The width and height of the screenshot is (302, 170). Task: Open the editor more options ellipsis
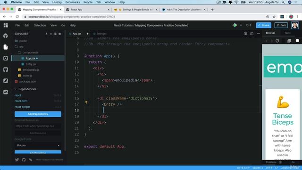pos(258,34)
